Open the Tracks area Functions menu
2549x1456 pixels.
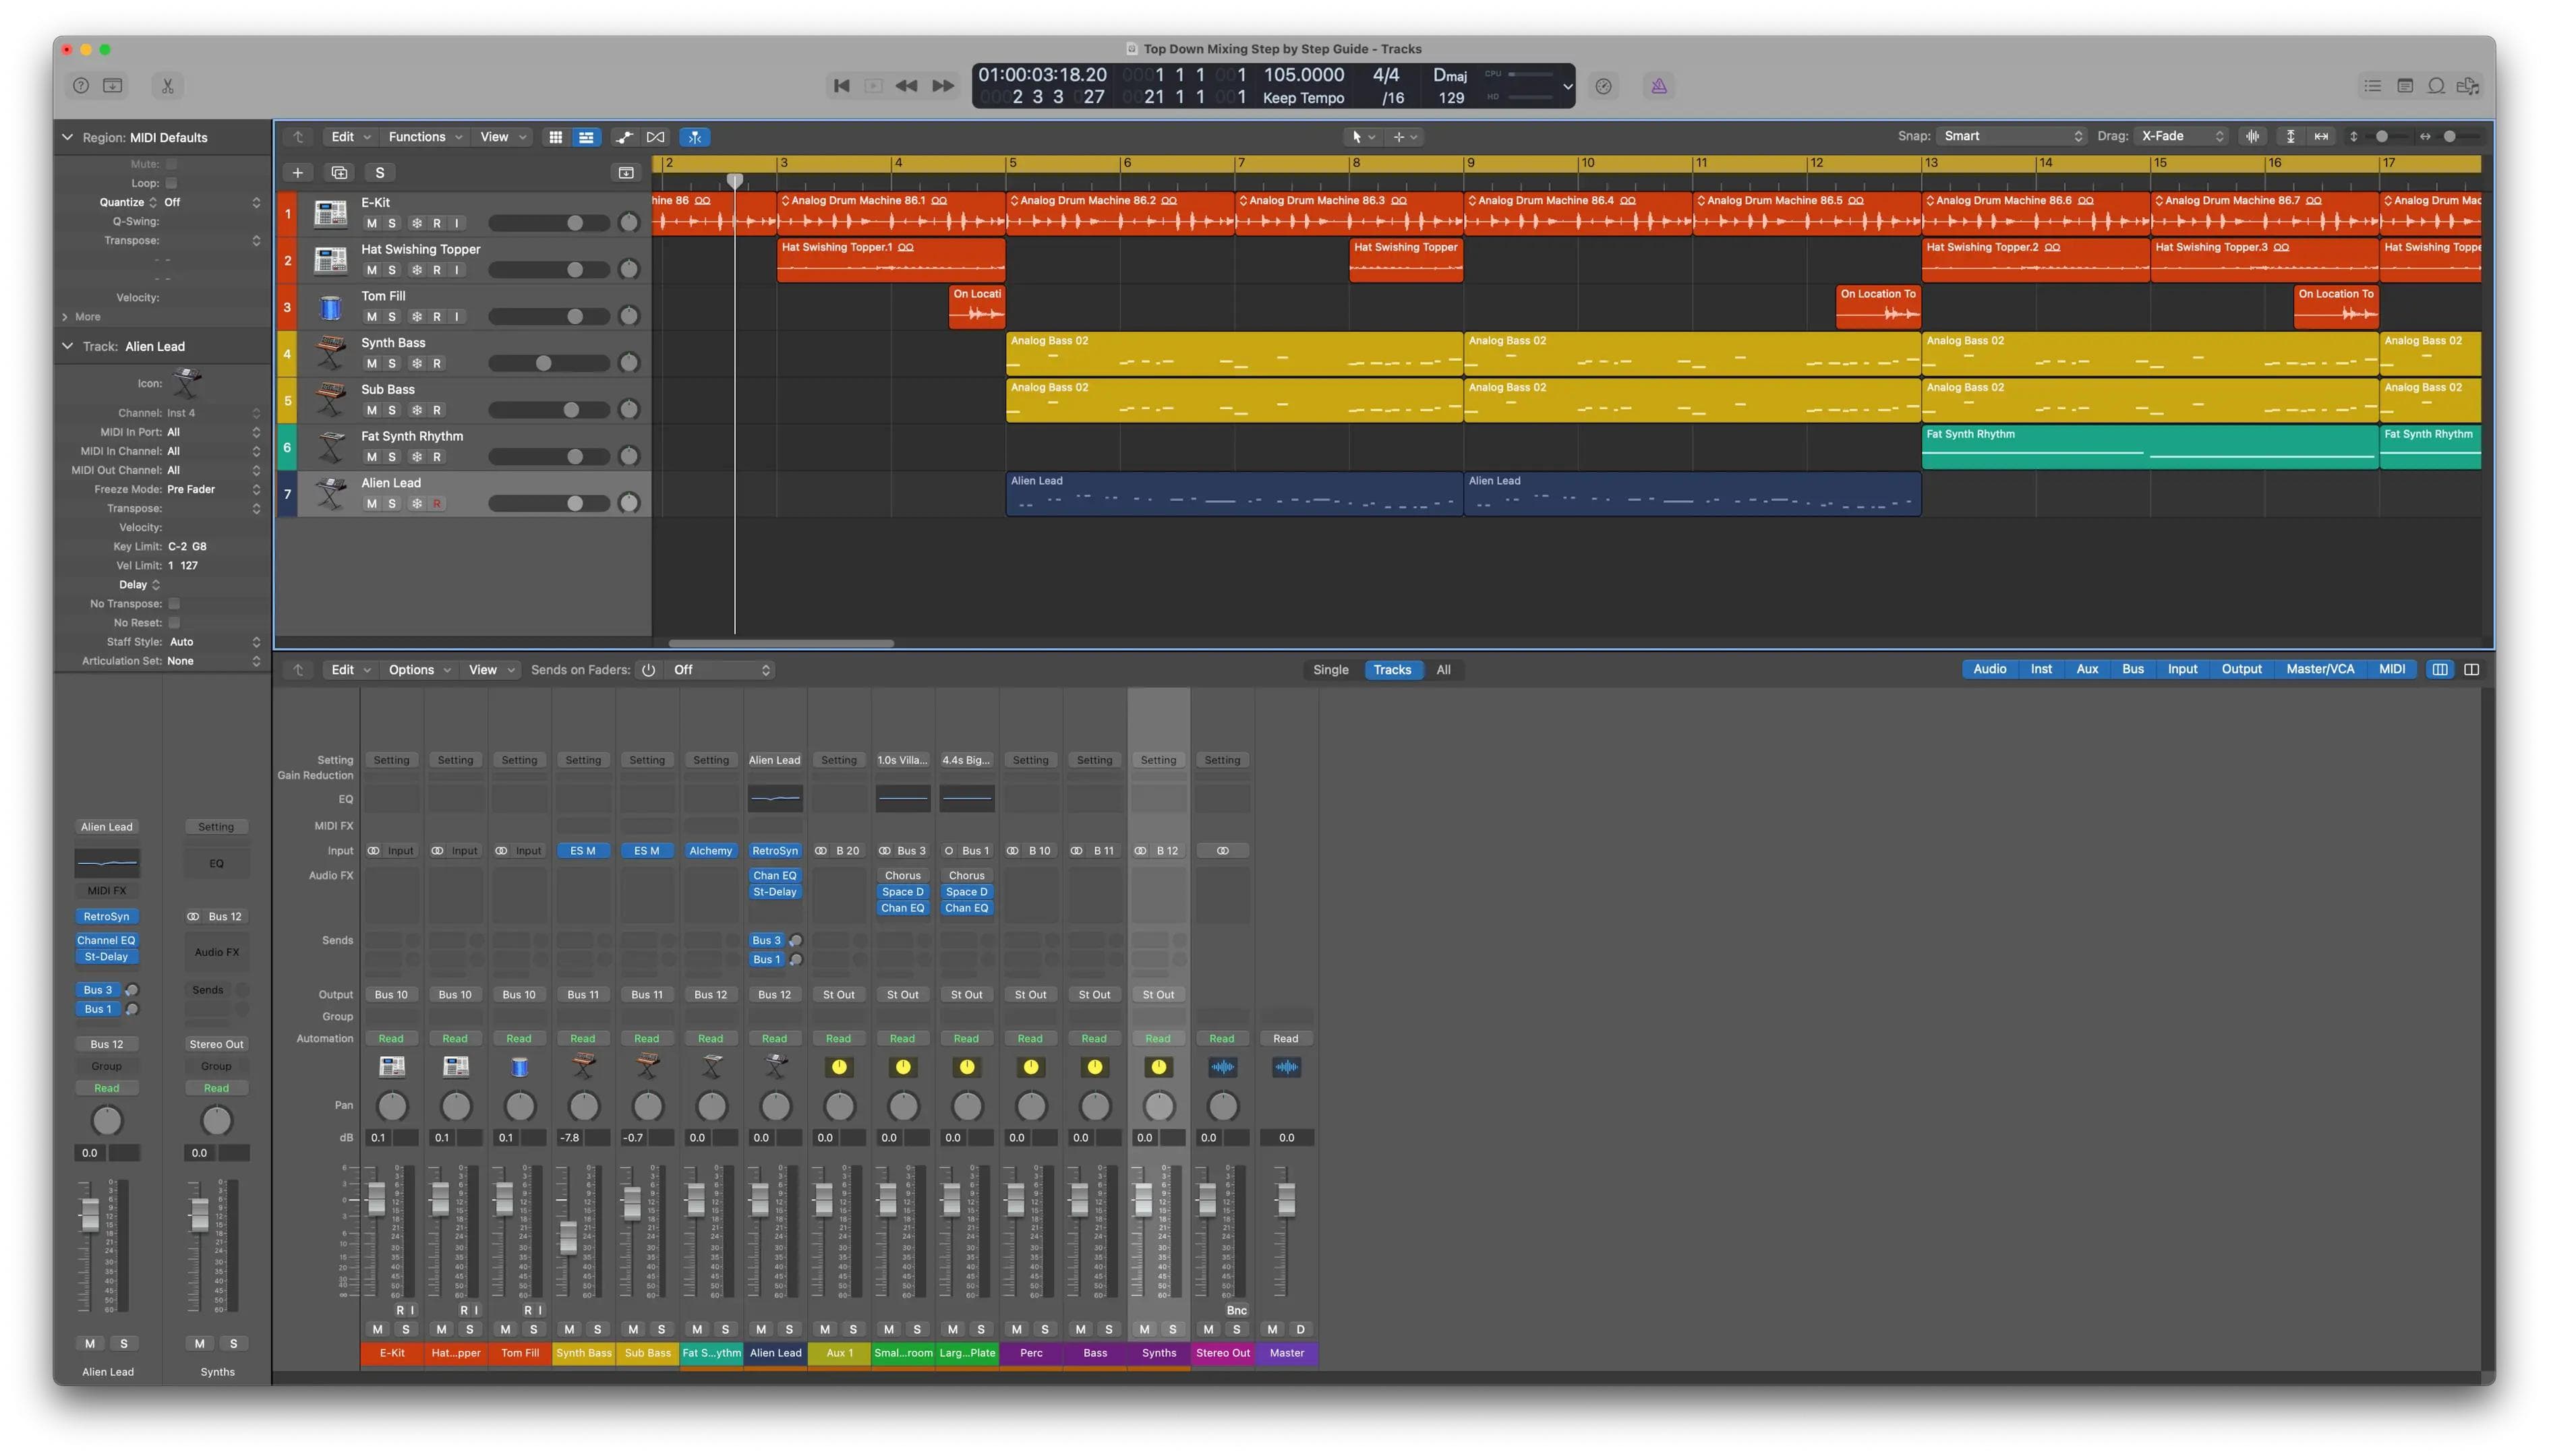pos(425,137)
